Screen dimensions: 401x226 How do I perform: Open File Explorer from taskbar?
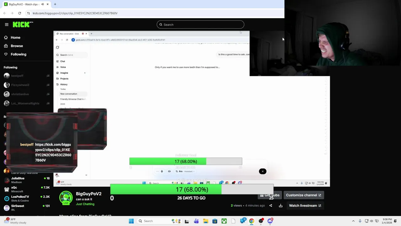pos(206,221)
